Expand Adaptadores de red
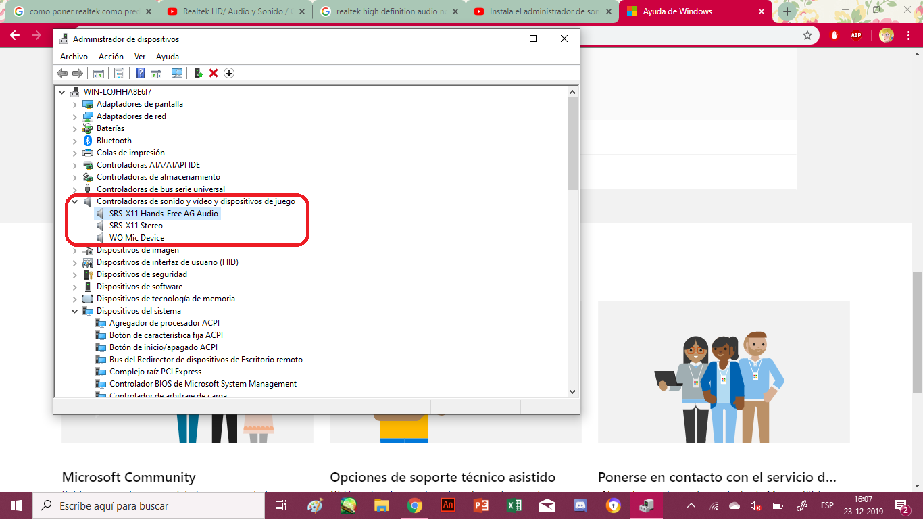The width and height of the screenshot is (923, 519). click(75, 116)
